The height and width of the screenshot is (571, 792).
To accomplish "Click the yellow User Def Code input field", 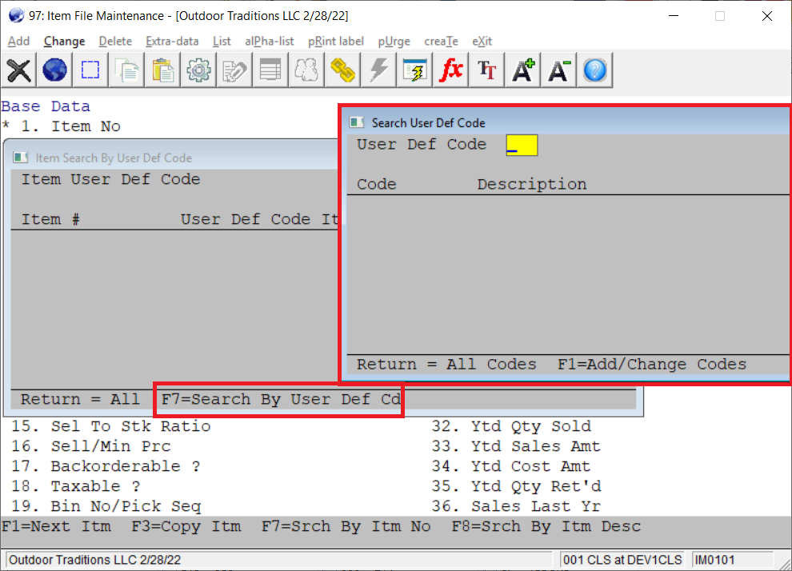I will click(x=522, y=145).
